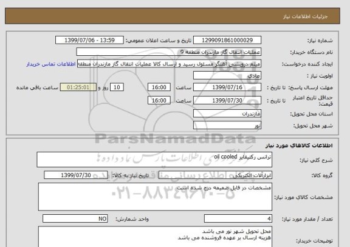Click the buyer organization name field
This screenshot has width=350, height=247.
[x=169, y=52]
